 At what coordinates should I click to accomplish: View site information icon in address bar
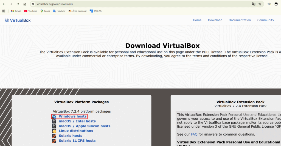(33, 4)
